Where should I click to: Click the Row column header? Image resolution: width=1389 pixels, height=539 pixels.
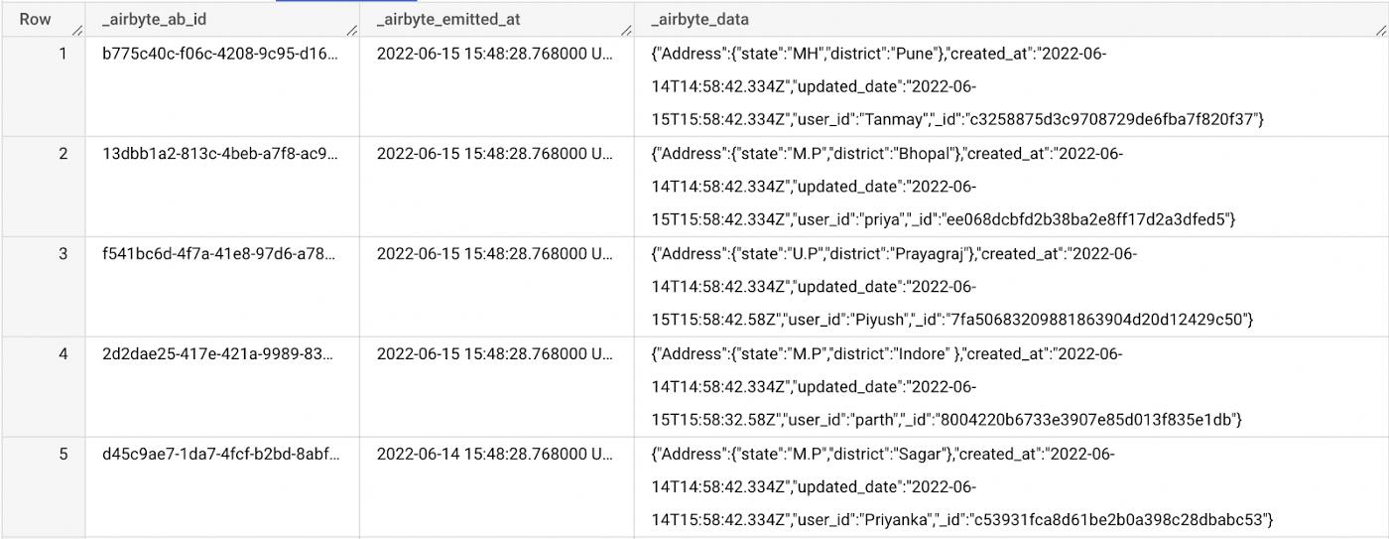(x=35, y=19)
